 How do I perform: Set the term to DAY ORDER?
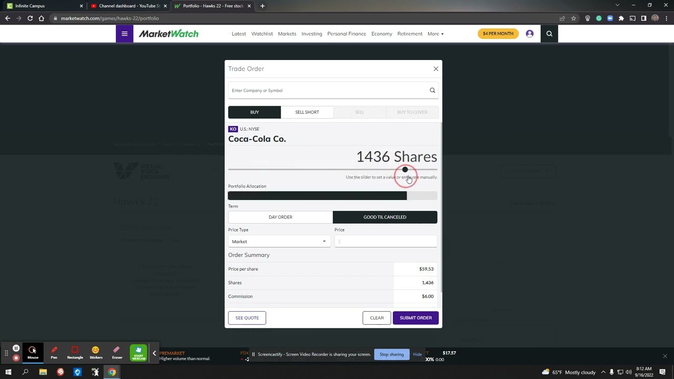coord(280,217)
